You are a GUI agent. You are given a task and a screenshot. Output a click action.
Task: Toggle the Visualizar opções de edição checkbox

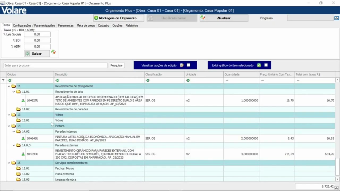click(x=188, y=65)
